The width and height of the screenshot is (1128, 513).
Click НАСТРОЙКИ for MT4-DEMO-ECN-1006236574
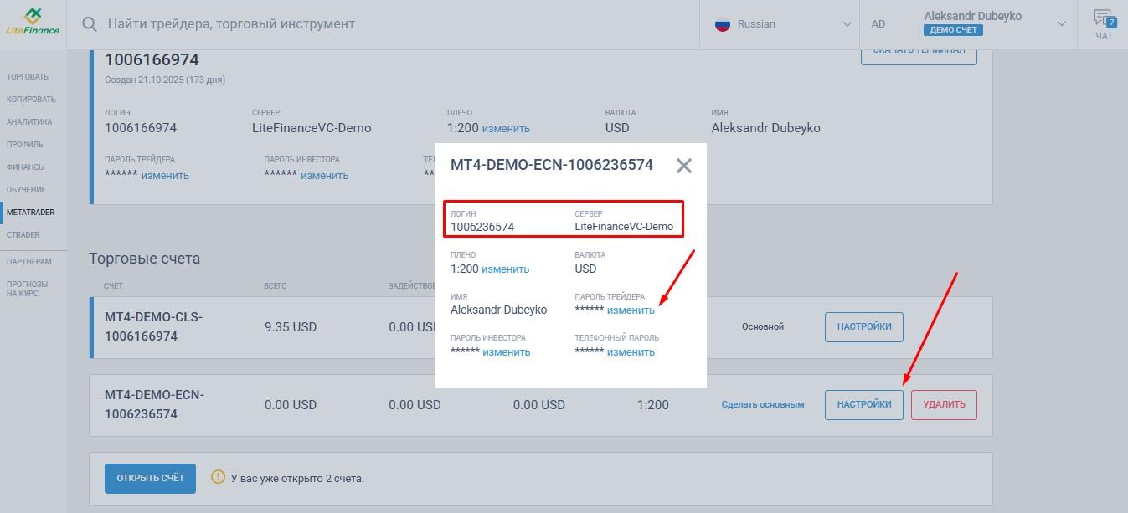[x=864, y=404]
